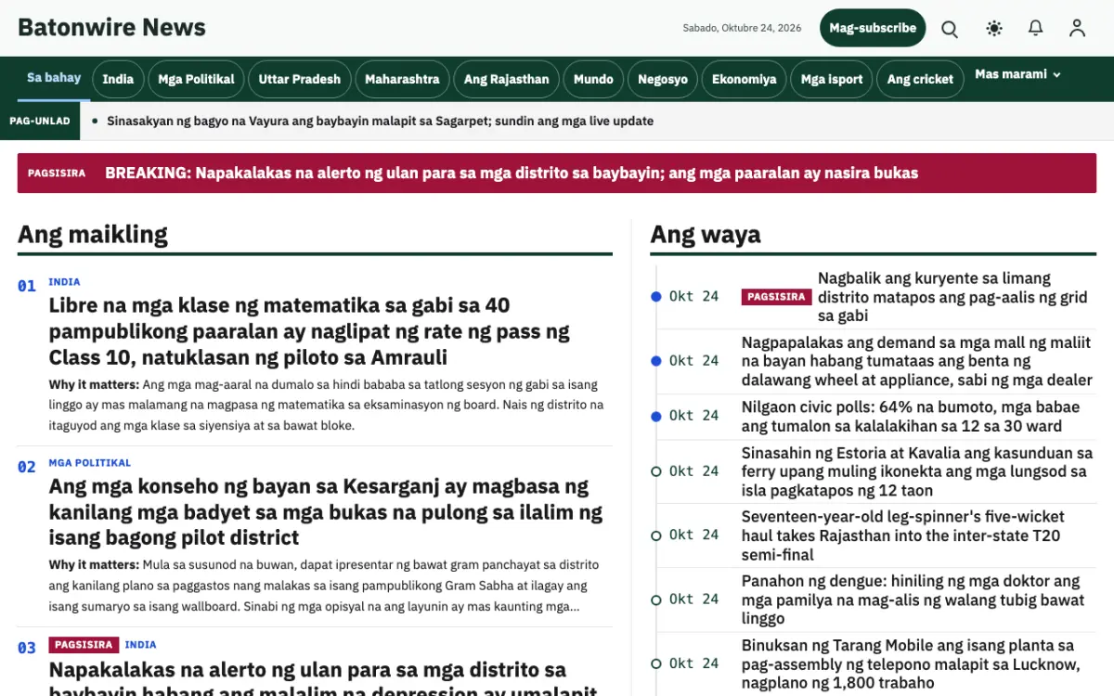The height and width of the screenshot is (696, 1114).
Task: Open the Kesarganj town councils headline
Action: [326, 511]
